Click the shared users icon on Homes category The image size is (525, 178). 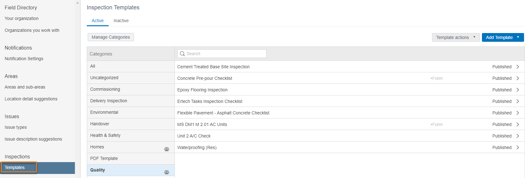pos(167,149)
